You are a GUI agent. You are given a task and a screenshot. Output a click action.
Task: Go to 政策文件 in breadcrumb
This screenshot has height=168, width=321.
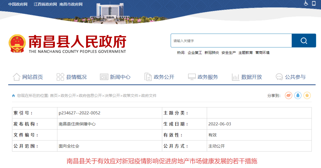(131, 96)
